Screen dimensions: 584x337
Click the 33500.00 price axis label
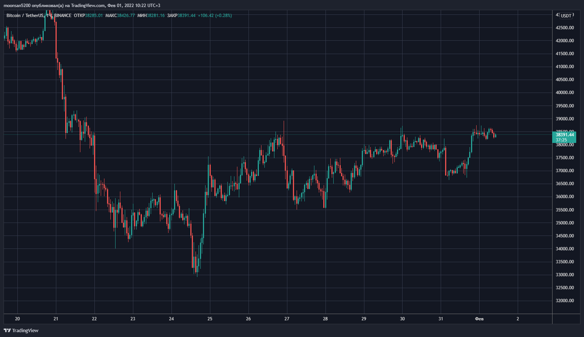point(565,262)
